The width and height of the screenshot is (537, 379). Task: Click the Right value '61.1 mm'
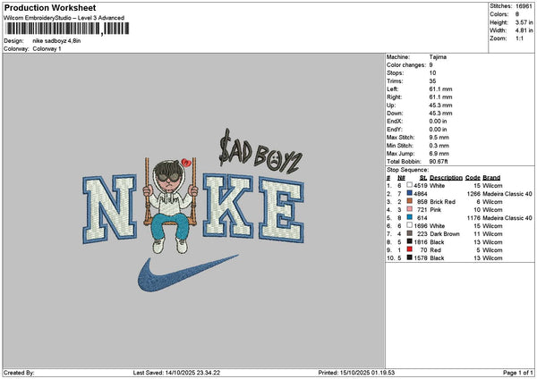440,97
